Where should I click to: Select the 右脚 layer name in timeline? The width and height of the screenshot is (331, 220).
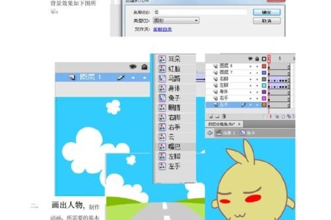(x=224, y=79)
